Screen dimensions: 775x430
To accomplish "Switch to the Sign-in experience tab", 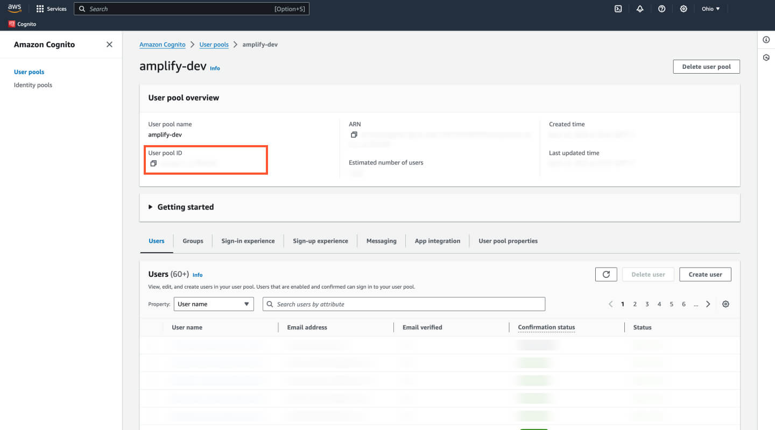I will point(248,241).
